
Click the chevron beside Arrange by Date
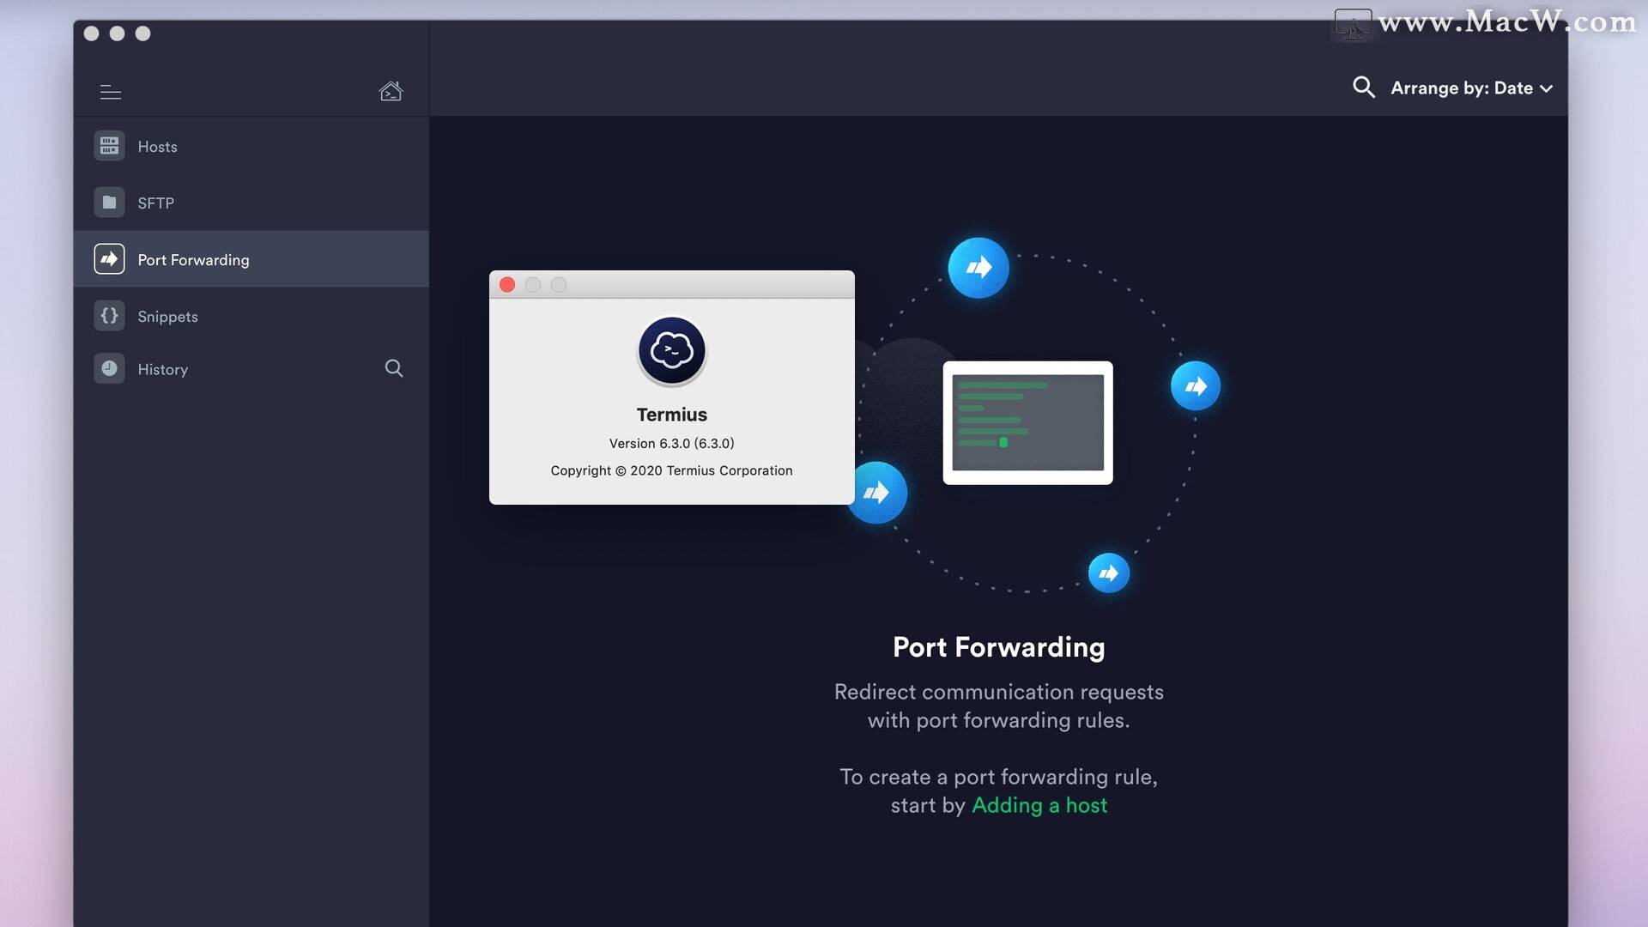(1547, 88)
